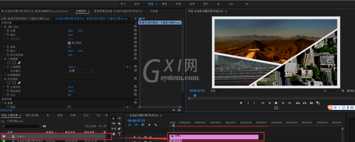Image resolution: width=355 pixels, height=142 pixels.
Task: Open 1/2 playback resolution dropdown
Action: pyautogui.click(x=331, y=90)
